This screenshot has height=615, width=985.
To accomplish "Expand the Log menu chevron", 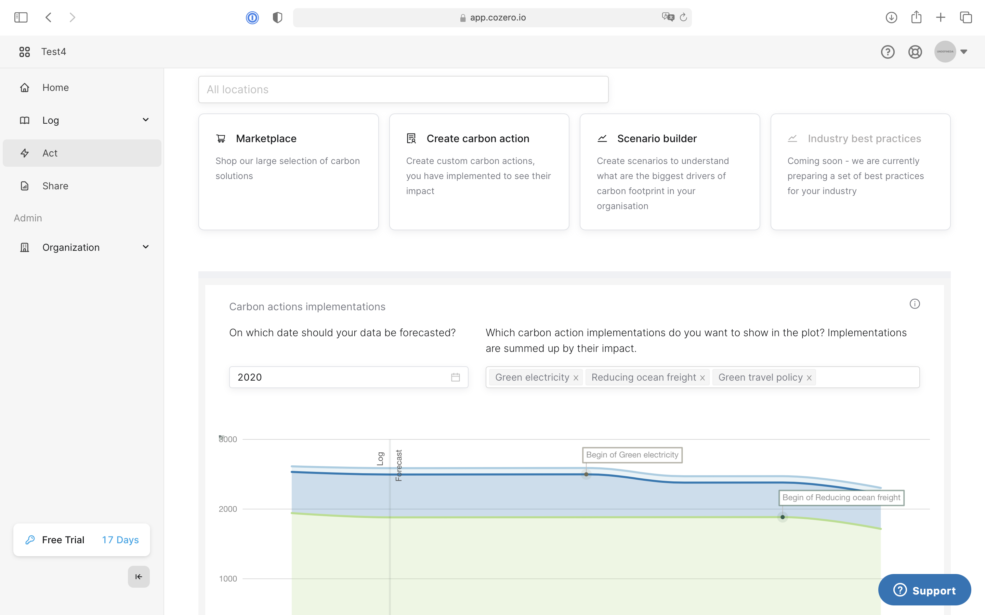I will 145,120.
